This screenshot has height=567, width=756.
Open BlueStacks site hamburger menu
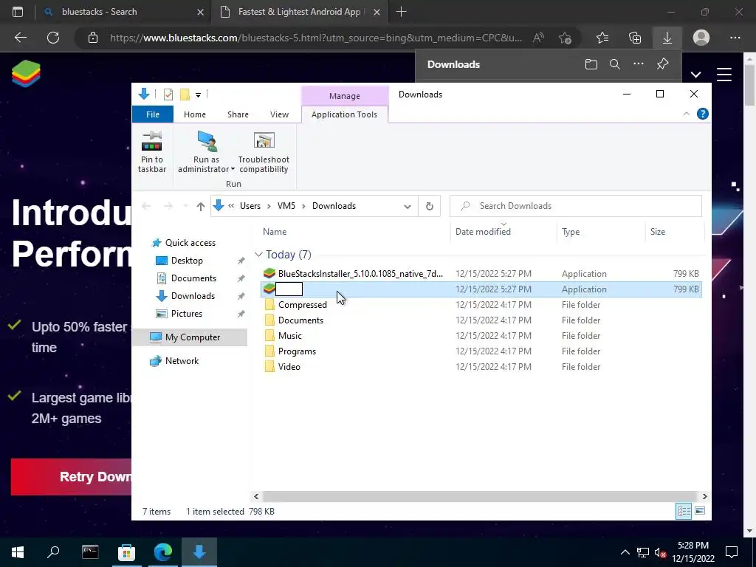tap(724, 75)
